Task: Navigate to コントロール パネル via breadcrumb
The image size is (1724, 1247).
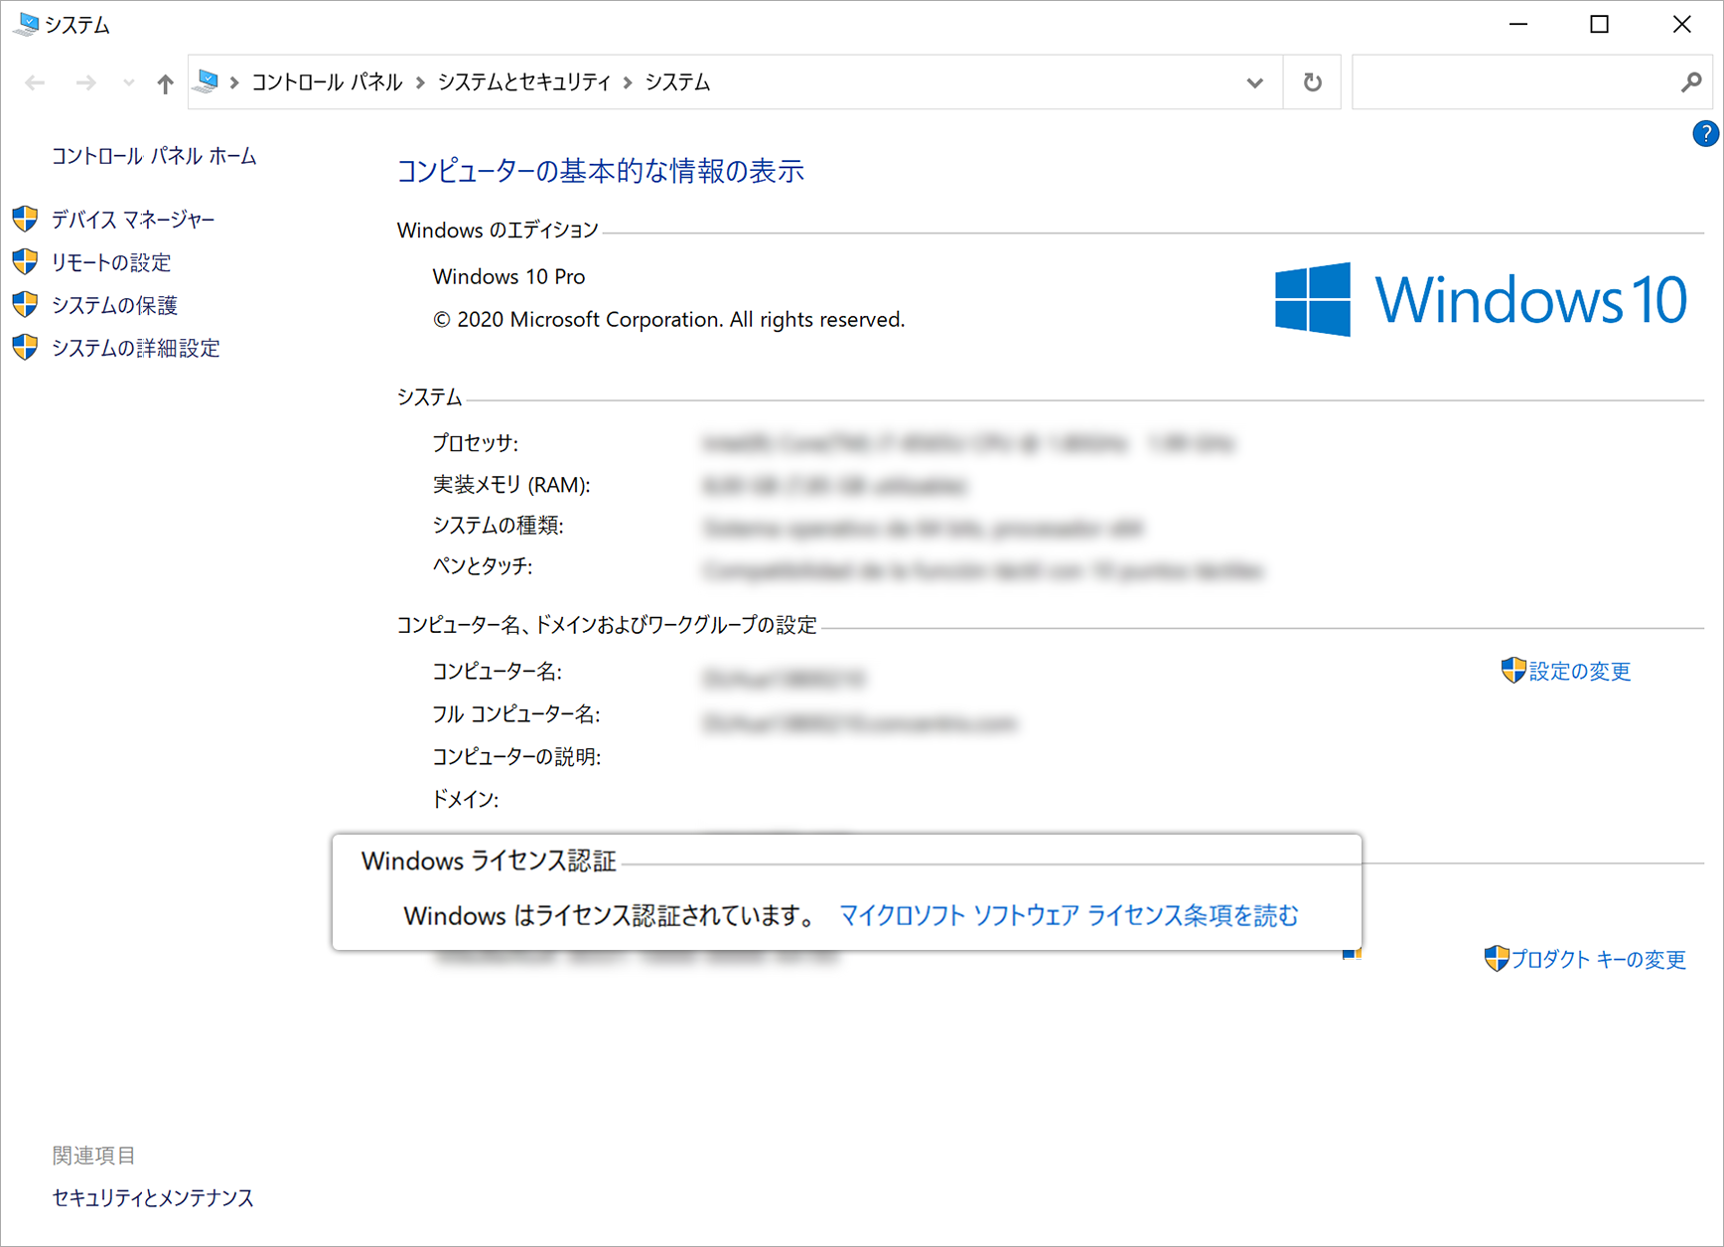Action: 326,82
